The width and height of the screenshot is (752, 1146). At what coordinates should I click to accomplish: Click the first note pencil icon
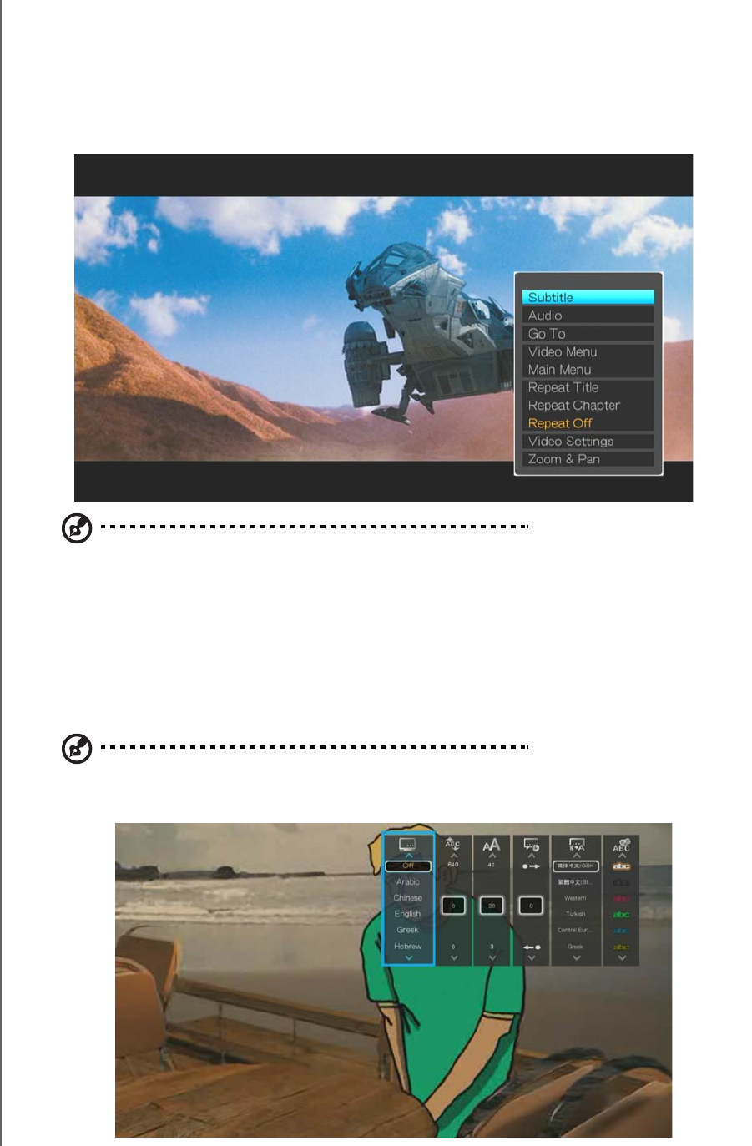(78, 529)
